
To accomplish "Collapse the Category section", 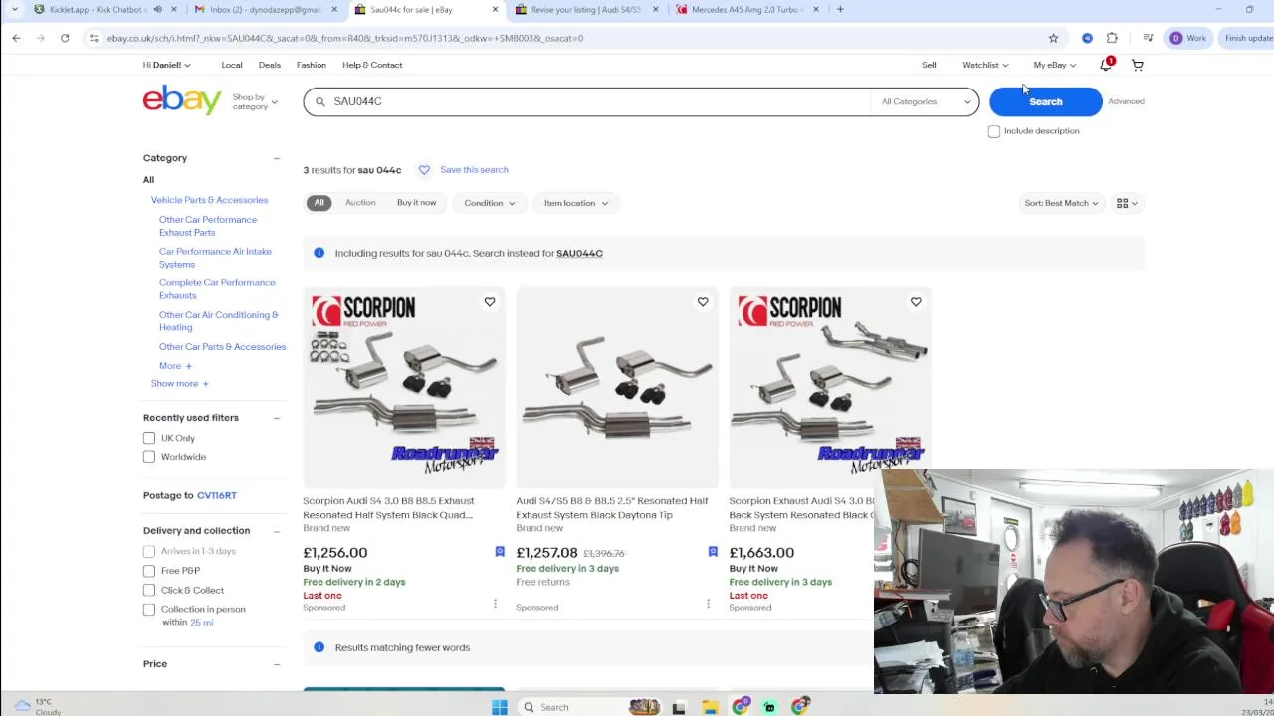I will [x=277, y=158].
